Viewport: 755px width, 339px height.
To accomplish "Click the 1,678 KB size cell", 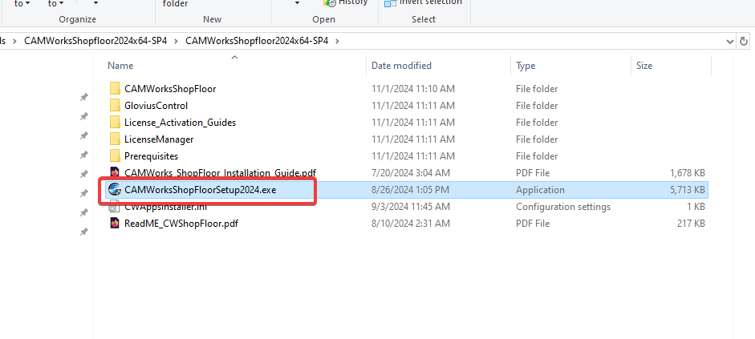I will tap(688, 172).
